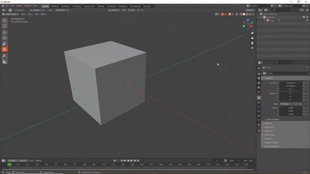
Task: Click the current frame marker in timeline
Action: tap(9, 164)
